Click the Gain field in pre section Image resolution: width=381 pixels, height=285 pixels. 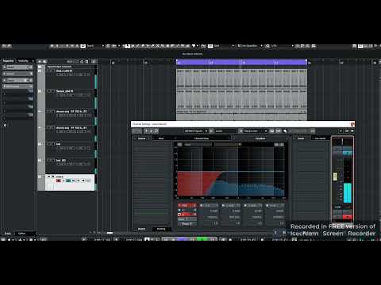187,219
